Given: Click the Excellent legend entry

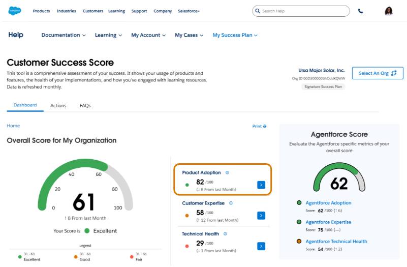Looking at the screenshot, I should [x=29, y=257].
